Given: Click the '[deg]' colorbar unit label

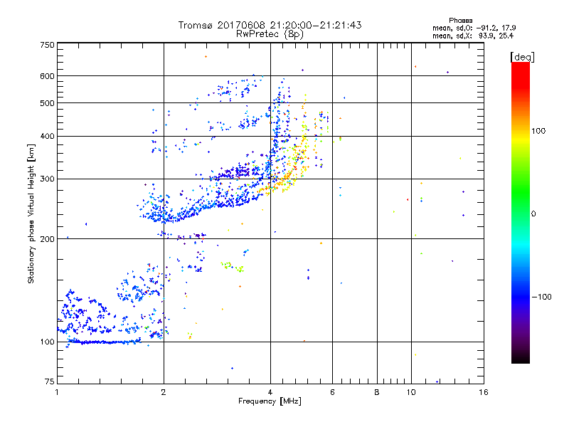Looking at the screenshot, I should [x=522, y=57].
